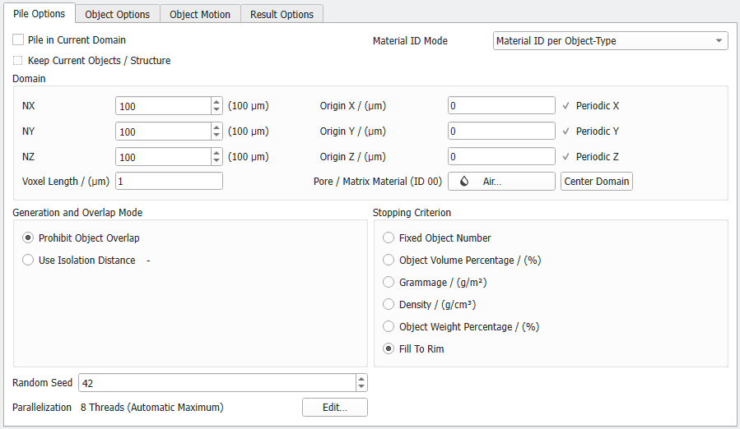Increase NY with the up arrow
Screen dimensions: 740x429
coord(216,127)
